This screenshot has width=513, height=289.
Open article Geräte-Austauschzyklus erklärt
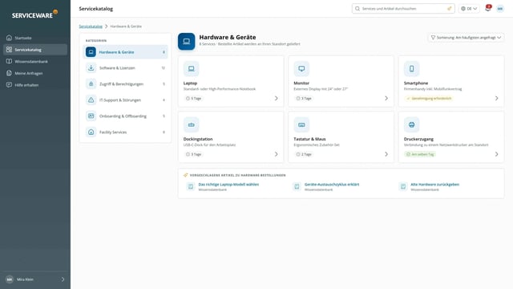click(332, 185)
